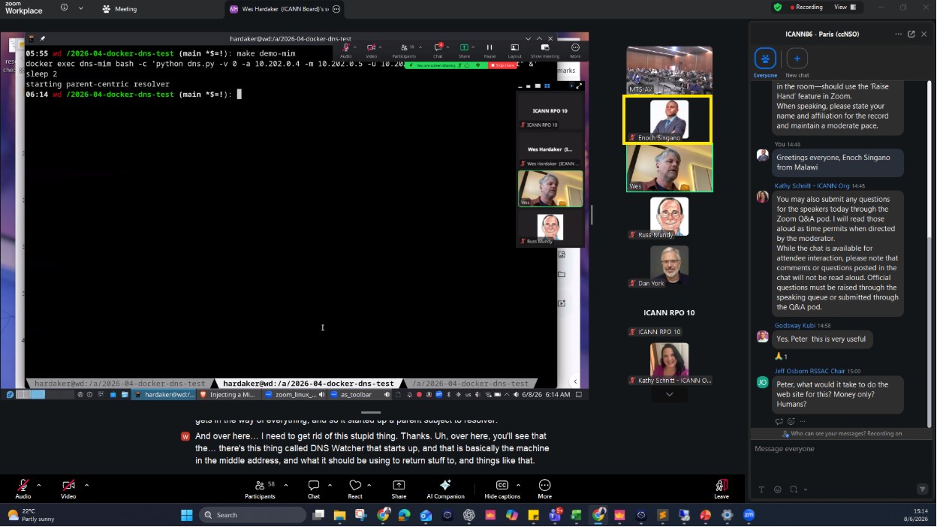Close the ICANN86 chat panel

[x=925, y=34]
